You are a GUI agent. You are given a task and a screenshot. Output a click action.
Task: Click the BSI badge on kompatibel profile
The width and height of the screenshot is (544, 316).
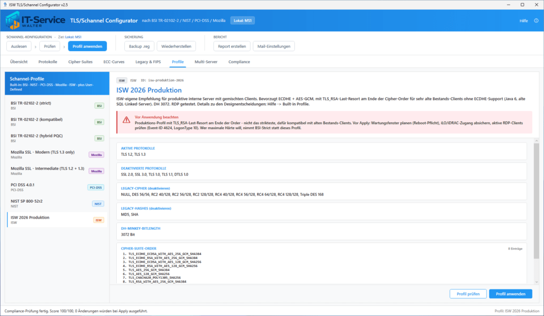pyautogui.click(x=99, y=122)
